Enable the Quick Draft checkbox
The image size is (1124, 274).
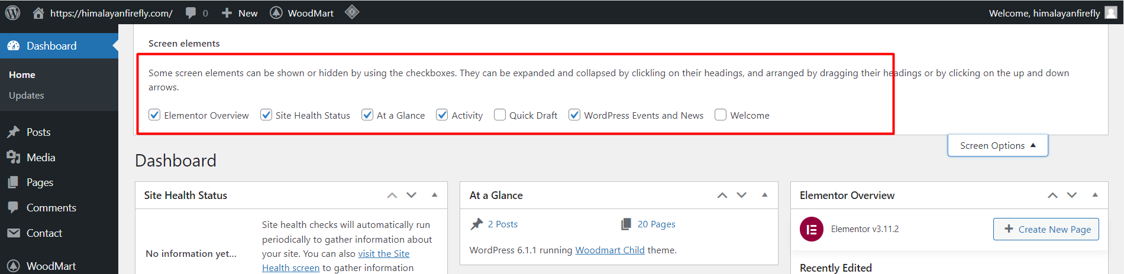[x=500, y=115]
